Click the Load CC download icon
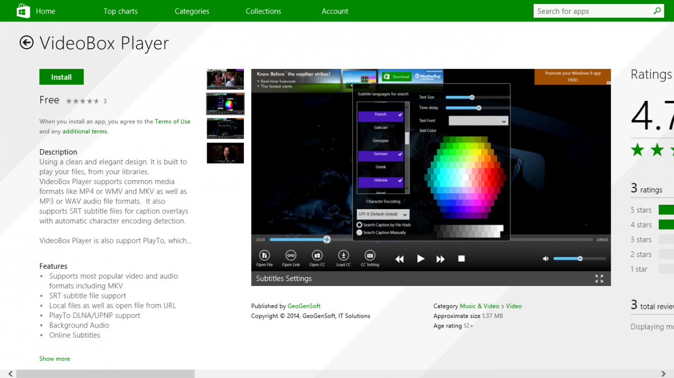 pos(344,255)
